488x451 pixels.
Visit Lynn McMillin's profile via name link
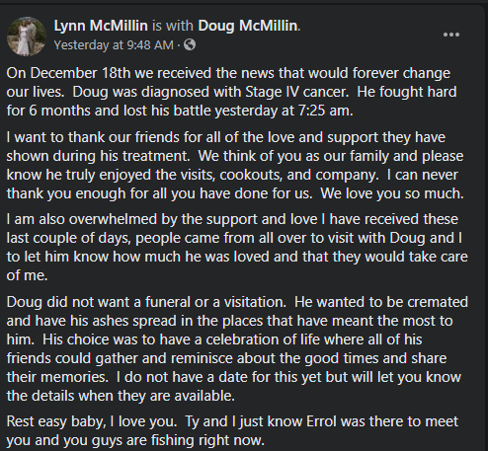point(101,26)
